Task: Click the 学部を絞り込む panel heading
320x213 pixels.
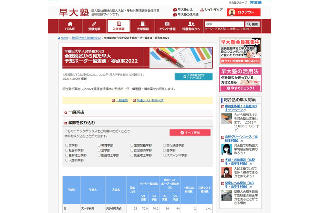Action: [81, 123]
